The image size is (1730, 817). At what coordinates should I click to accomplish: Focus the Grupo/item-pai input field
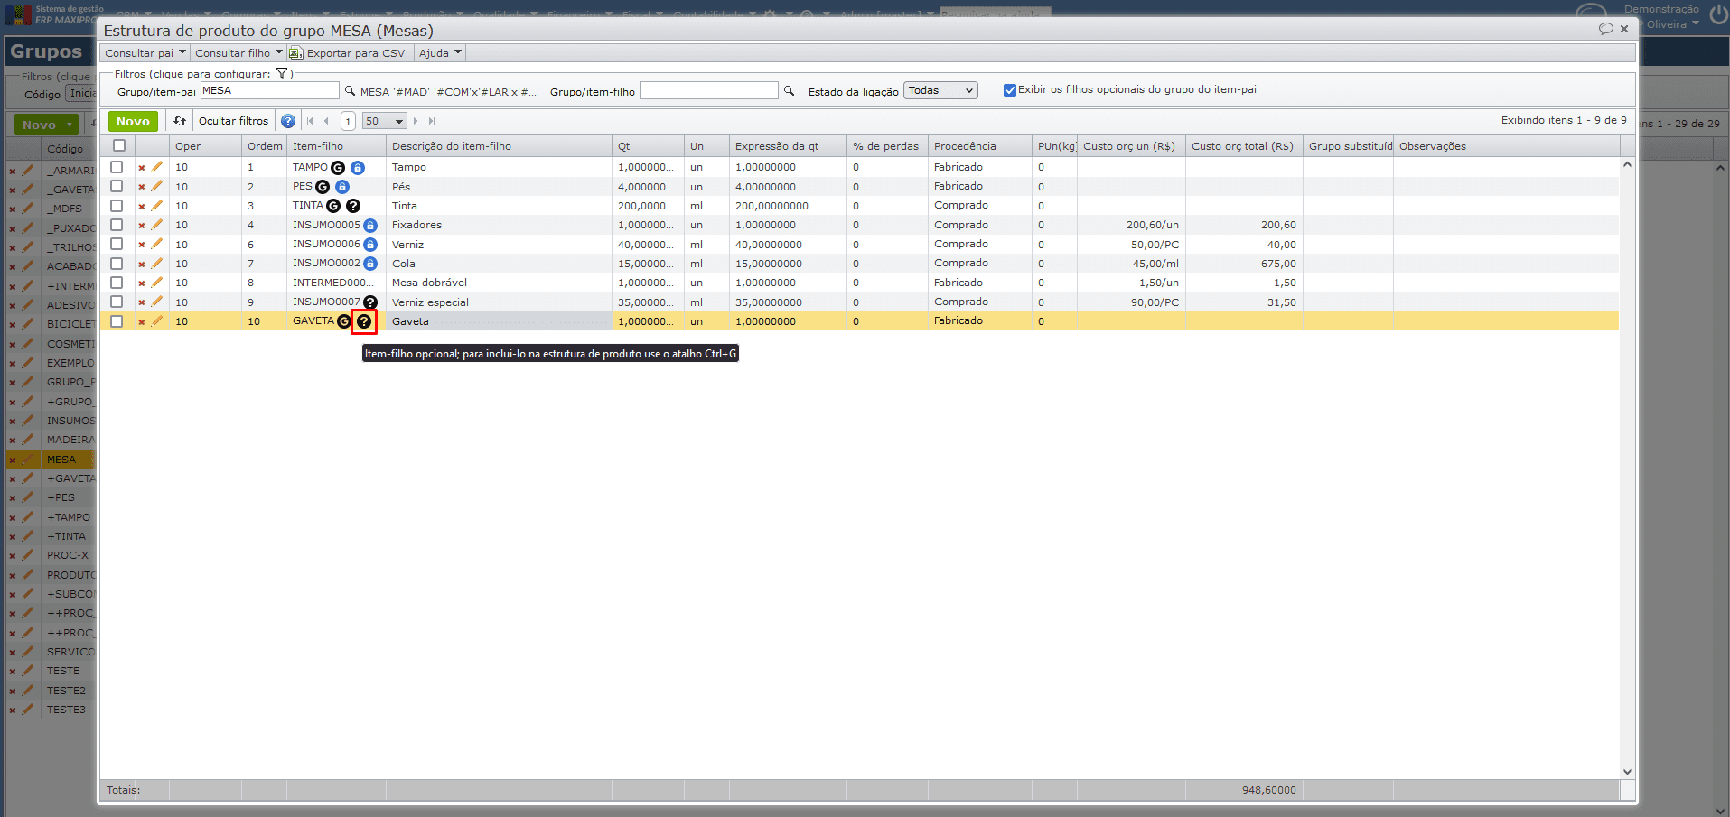point(269,90)
